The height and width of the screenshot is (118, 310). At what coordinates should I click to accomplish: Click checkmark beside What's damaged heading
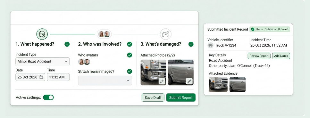(x=191, y=44)
